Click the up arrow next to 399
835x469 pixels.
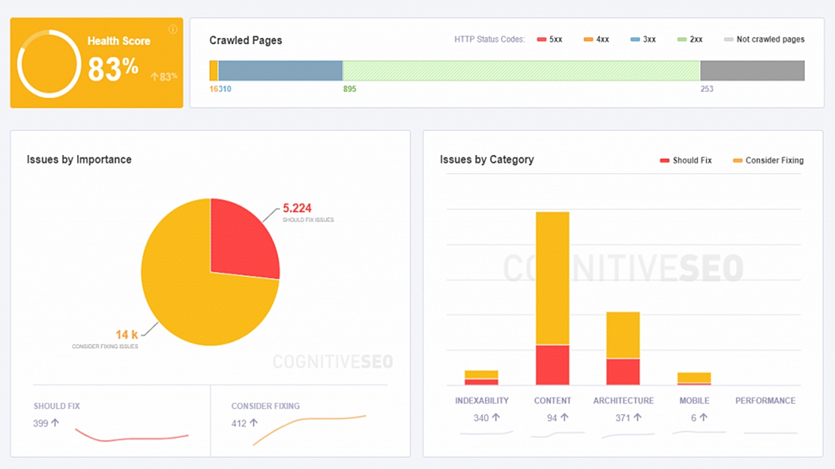click(55, 423)
